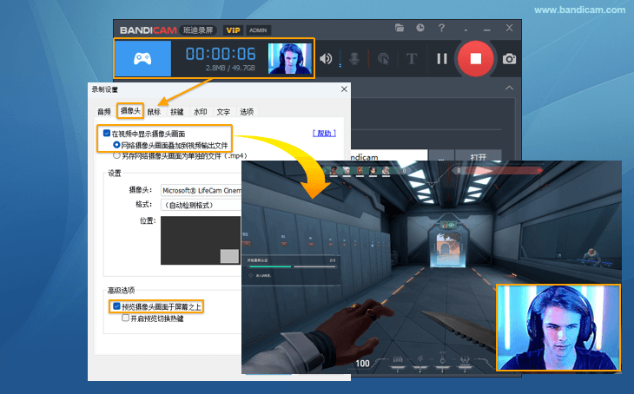The width and height of the screenshot is (634, 394).
Task: Click the webcam position preview box
Action: tap(201, 240)
